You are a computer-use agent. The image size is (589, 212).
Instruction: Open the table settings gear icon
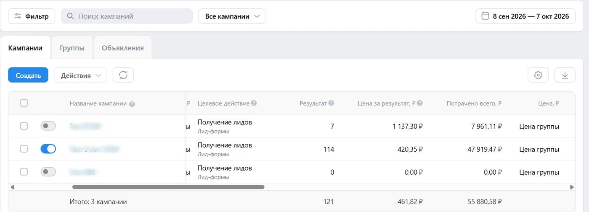538,75
